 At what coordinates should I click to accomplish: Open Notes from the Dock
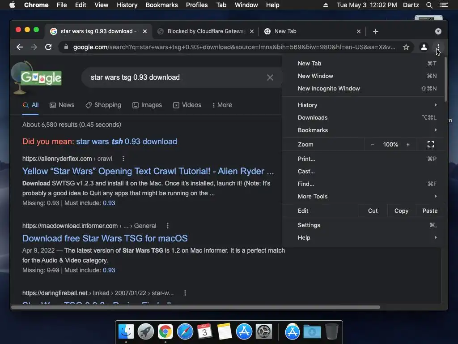pyautogui.click(x=225, y=332)
